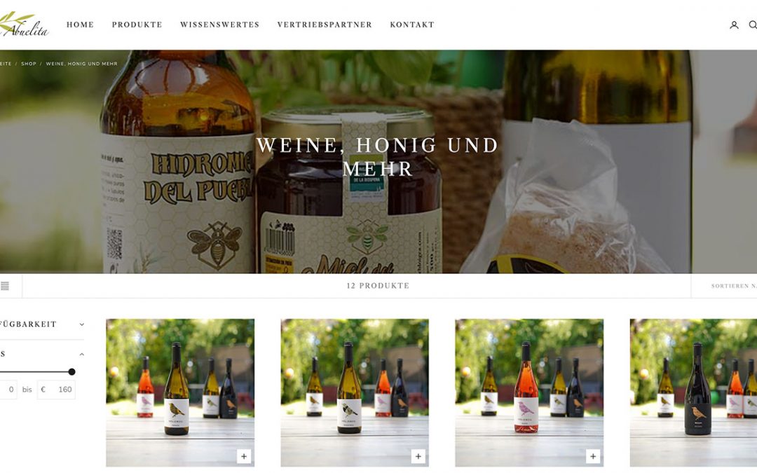Open the Produkte menu item

tap(137, 25)
